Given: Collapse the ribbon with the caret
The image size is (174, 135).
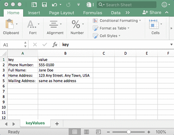Looking at the screenshot, I should point(167,12).
